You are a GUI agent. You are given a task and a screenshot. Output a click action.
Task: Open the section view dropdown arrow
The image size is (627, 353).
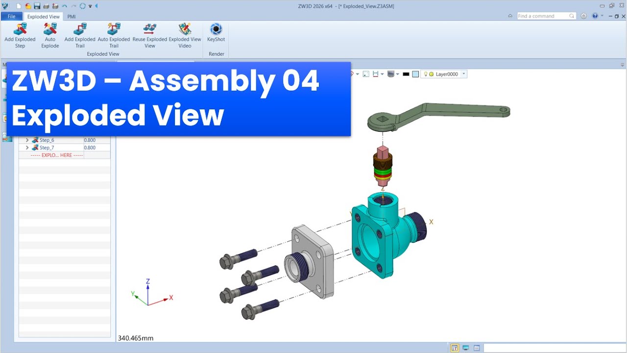[x=382, y=74]
